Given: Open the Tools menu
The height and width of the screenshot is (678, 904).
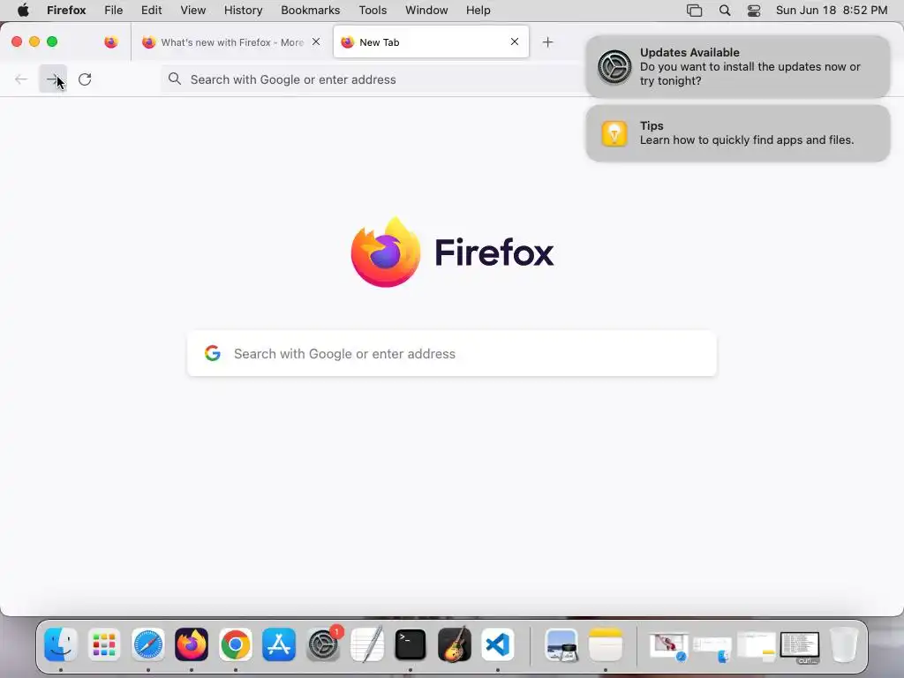Looking at the screenshot, I should click(x=373, y=11).
